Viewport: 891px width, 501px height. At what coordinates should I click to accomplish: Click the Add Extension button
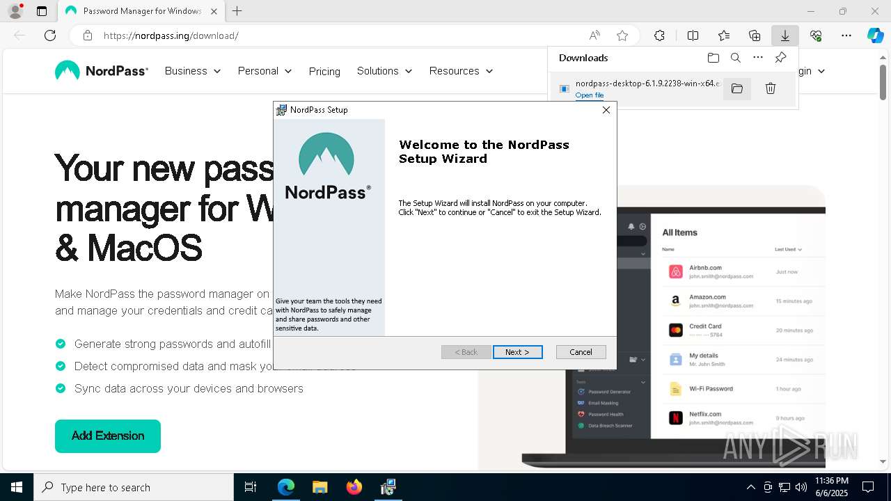[x=108, y=436]
